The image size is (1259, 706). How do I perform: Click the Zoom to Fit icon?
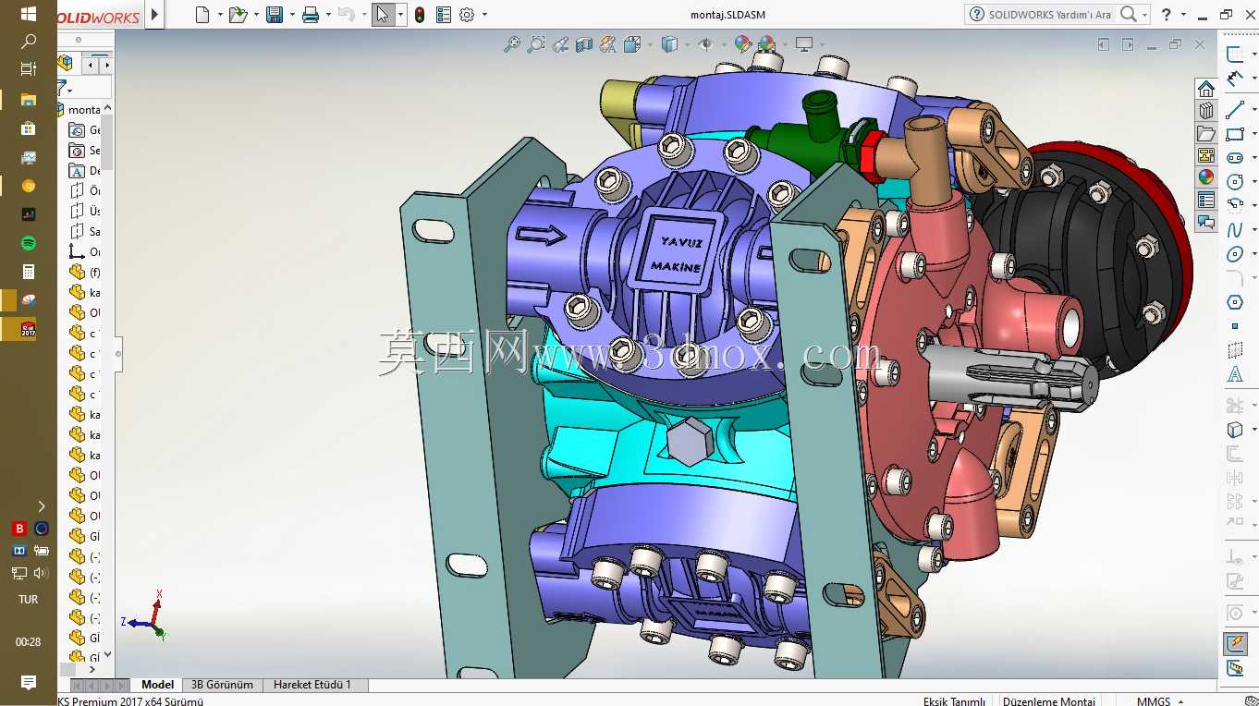[x=511, y=44]
